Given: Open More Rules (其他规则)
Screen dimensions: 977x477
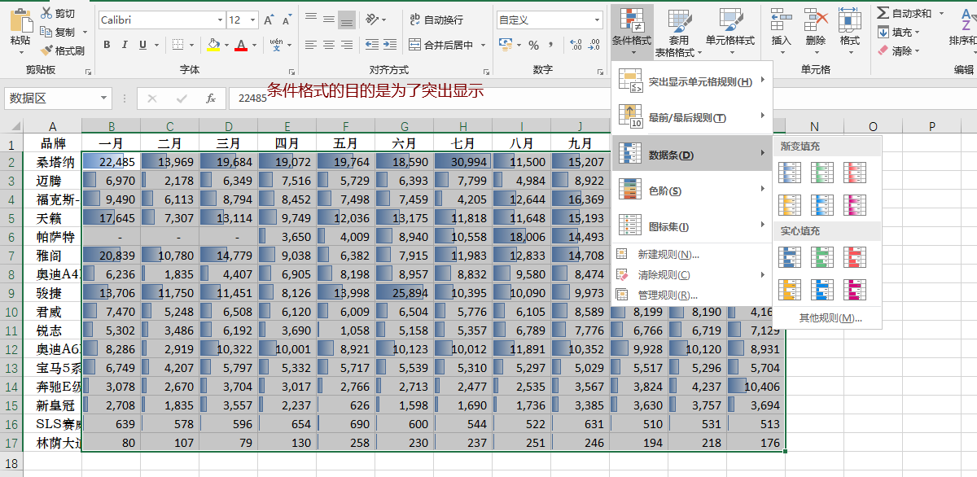Looking at the screenshot, I should [830, 317].
